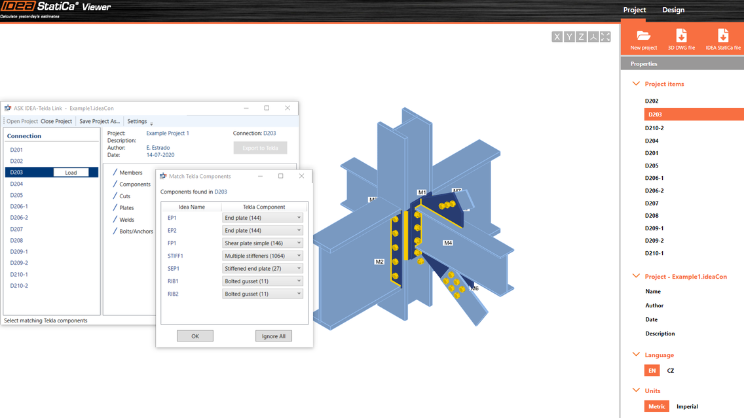This screenshot has height=418, width=744.
Task: Click the Tekla Component column header
Action: click(265, 207)
